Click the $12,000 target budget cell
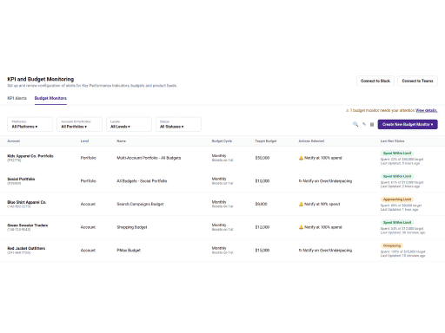Screen dimensions: 445x333 tap(262, 227)
